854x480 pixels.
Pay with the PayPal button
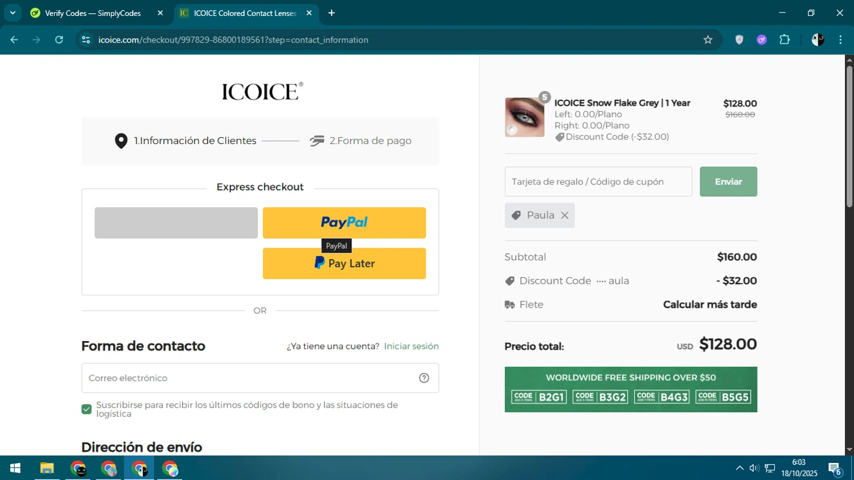344,223
